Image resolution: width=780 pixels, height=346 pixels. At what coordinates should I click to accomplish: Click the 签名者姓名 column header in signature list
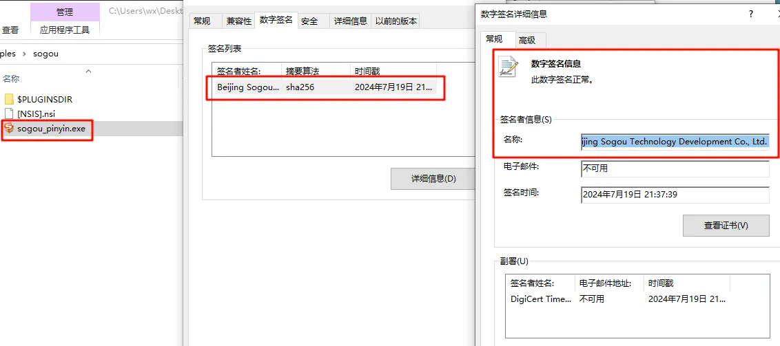pyautogui.click(x=247, y=72)
